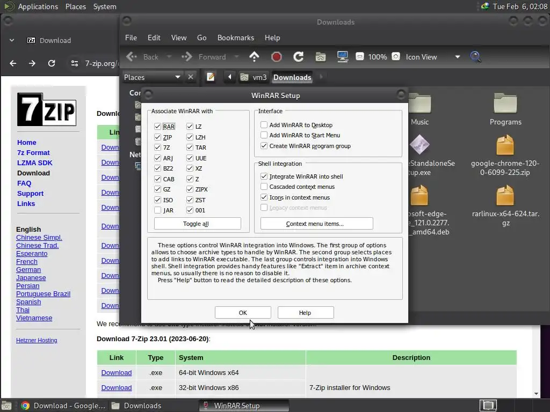Viewport: 550px width, 412px height.
Task: Open the System menu in top panel
Action: tap(105, 6)
